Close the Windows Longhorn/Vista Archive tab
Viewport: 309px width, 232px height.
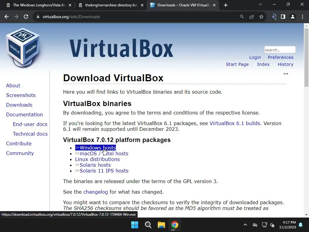click(70, 5)
